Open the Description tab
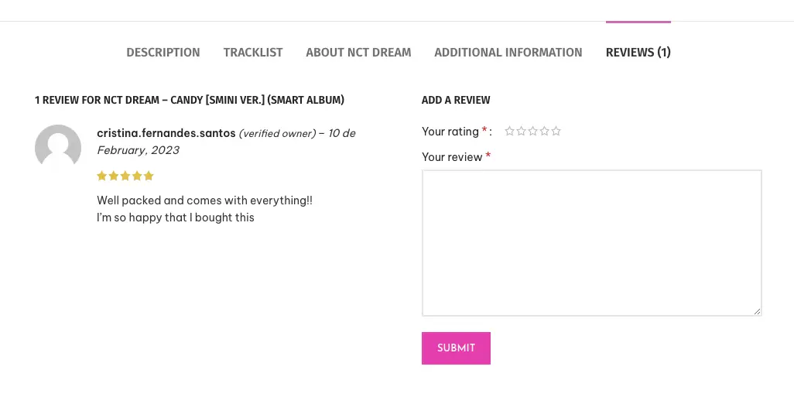794x411 pixels. 163,53
